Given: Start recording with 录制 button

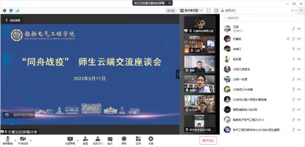Looking at the screenshot, I should (124, 140).
